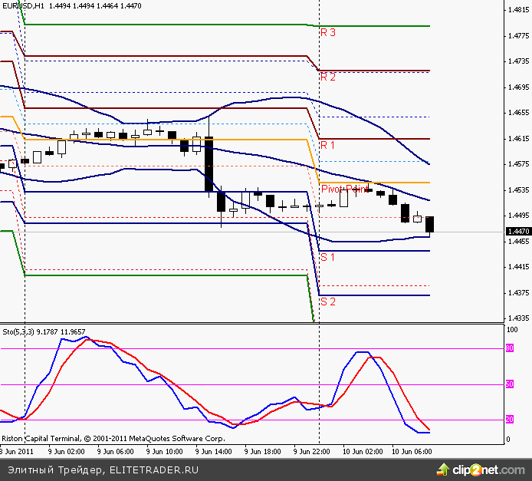
Task: Click the 10 Jun 02:00 time label
Action: (x=361, y=453)
